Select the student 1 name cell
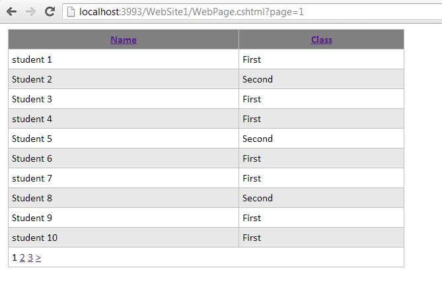442x299 pixels. [32, 59]
